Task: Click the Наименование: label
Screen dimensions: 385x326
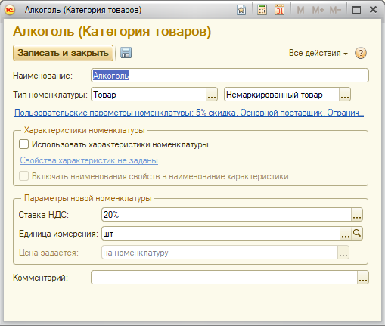Action: (x=42, y=76)
